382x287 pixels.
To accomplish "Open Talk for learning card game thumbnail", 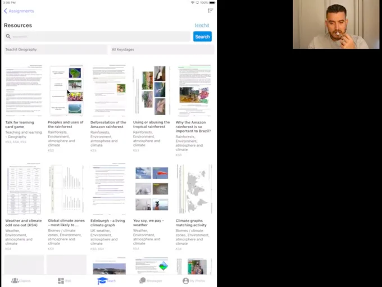I will coord(24,90).
